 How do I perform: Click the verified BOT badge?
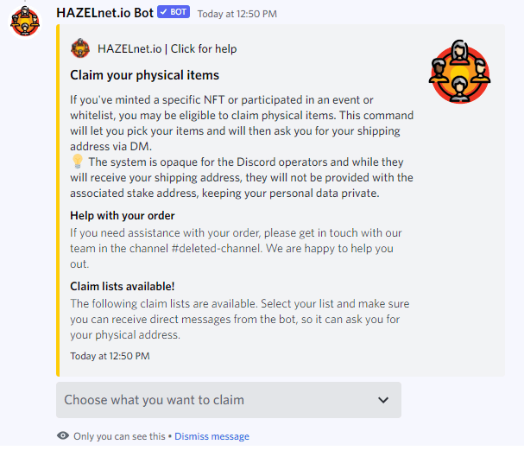pos(174,12)
